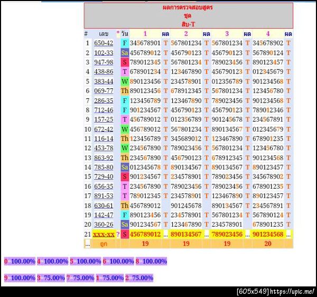The image size is (317, 297).
Task: Open the 630-61 link in row 18
Action: click(104, 206)
